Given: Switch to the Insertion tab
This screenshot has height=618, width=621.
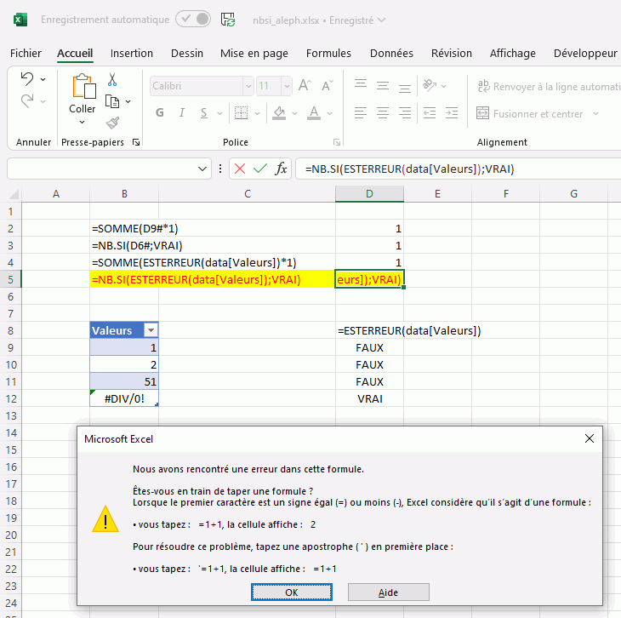Looking at the screenshot, I should (132, 53).
